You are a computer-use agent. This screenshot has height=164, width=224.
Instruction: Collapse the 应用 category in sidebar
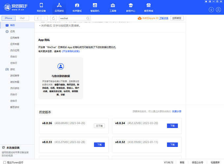(12, 31)
